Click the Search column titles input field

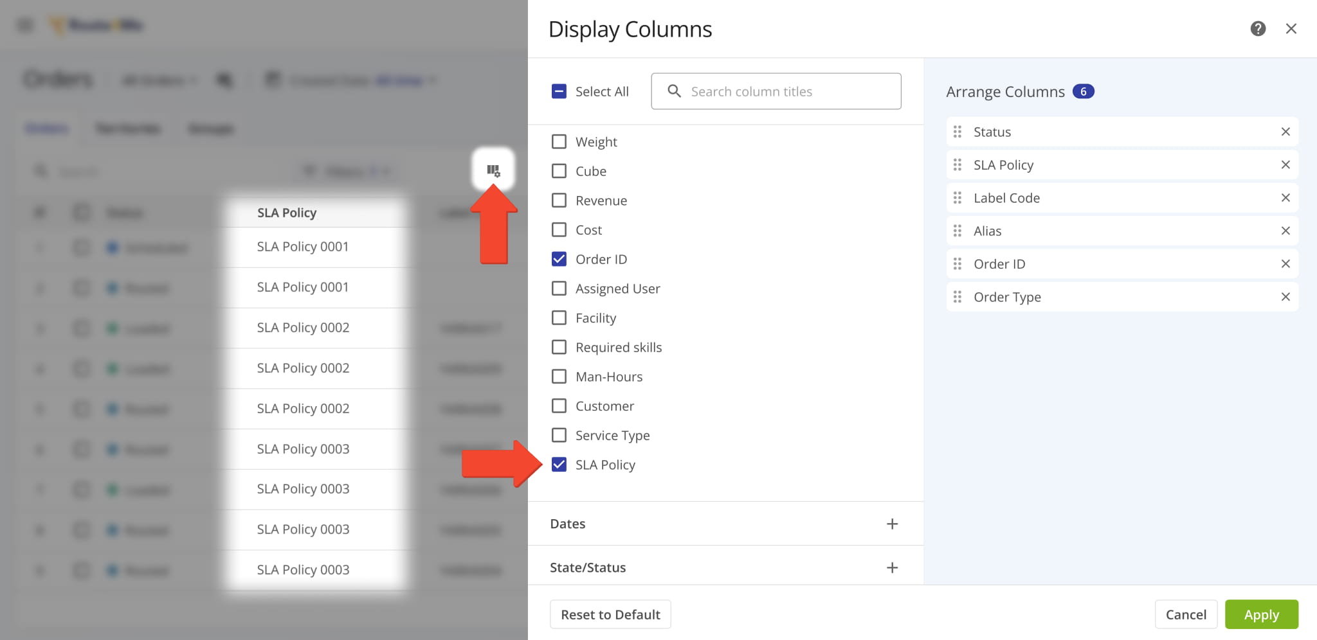[776, 91]
